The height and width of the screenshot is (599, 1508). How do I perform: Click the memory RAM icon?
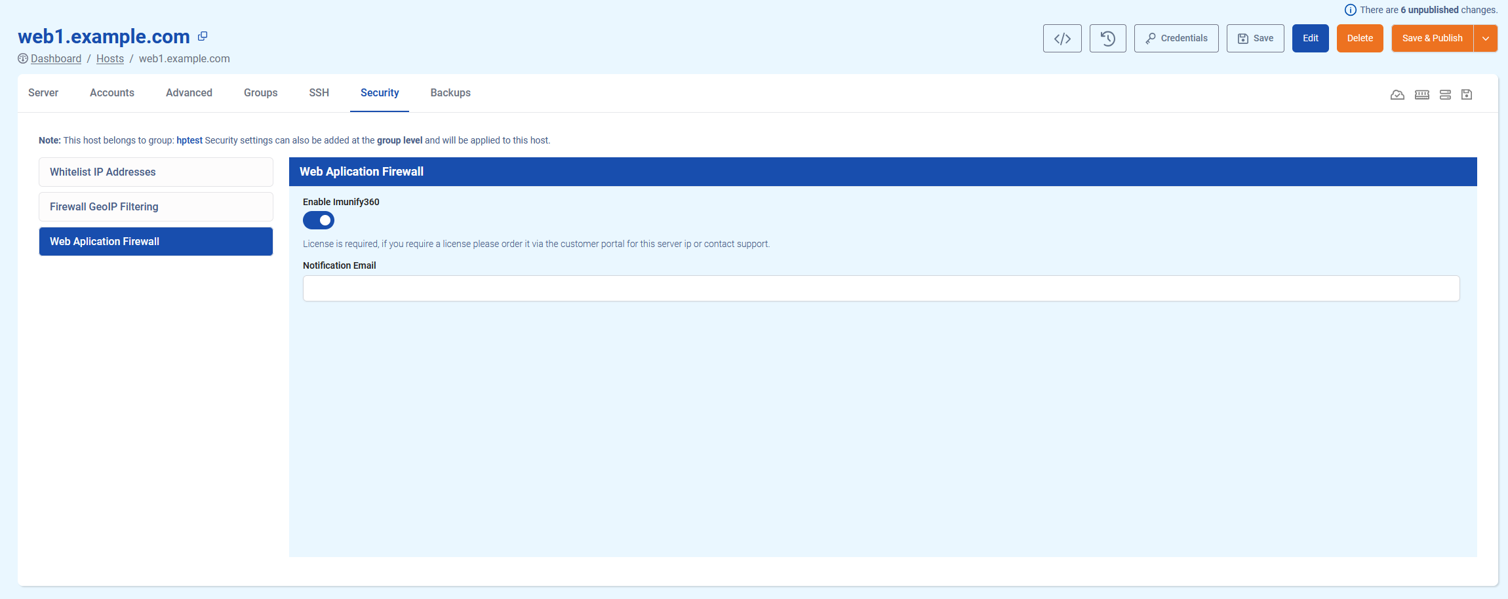[x=1421, y=95]
